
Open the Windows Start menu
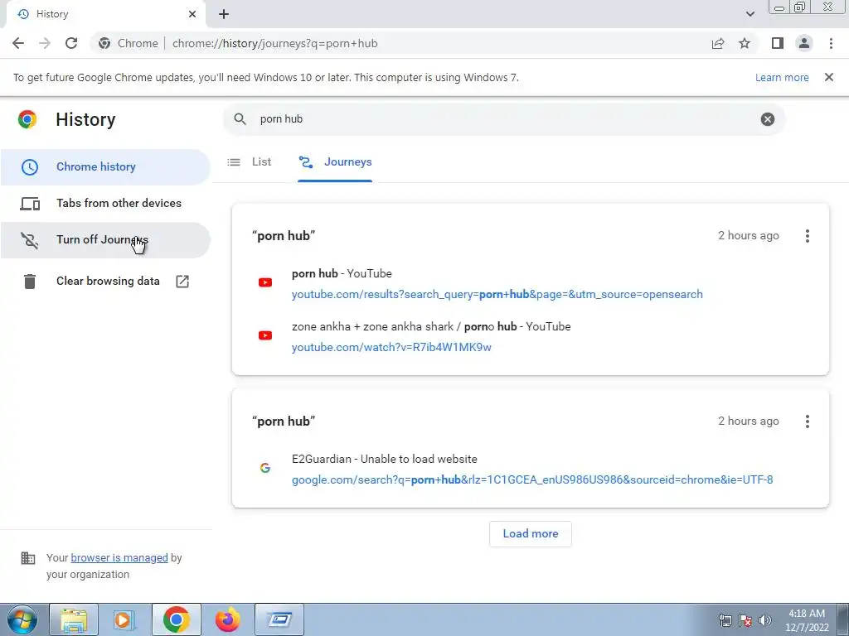point(22,619)
